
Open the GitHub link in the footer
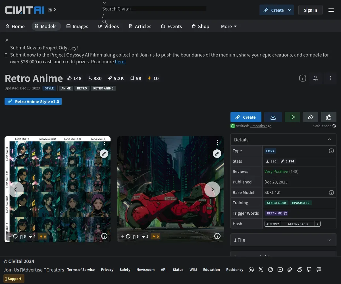click(309, 270)
